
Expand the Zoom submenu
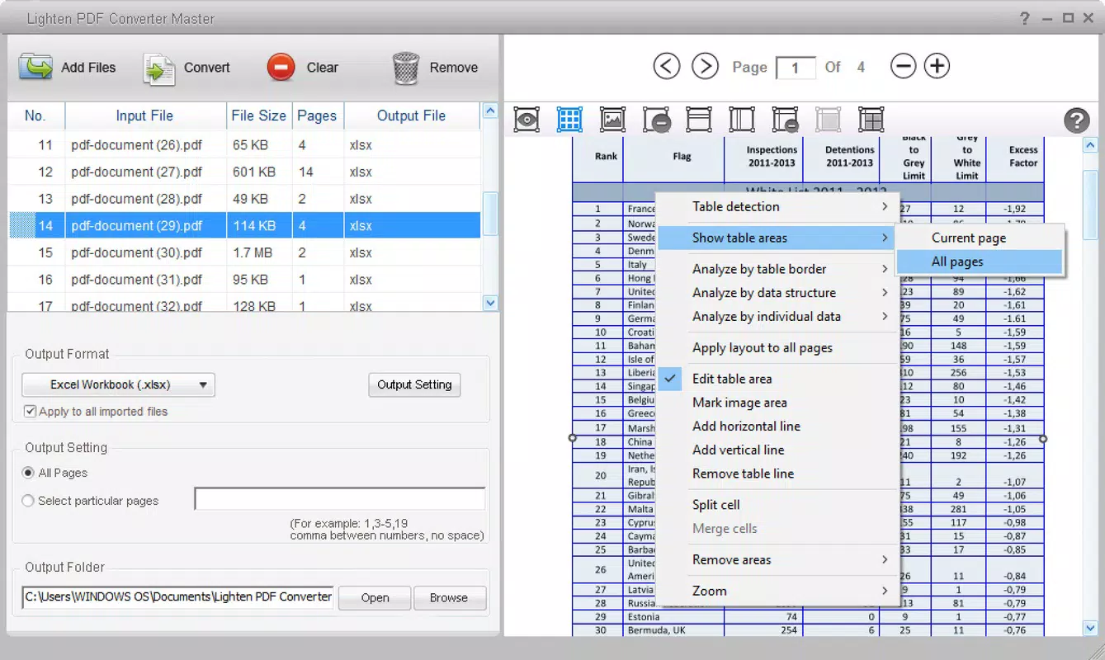coord(777,591)
